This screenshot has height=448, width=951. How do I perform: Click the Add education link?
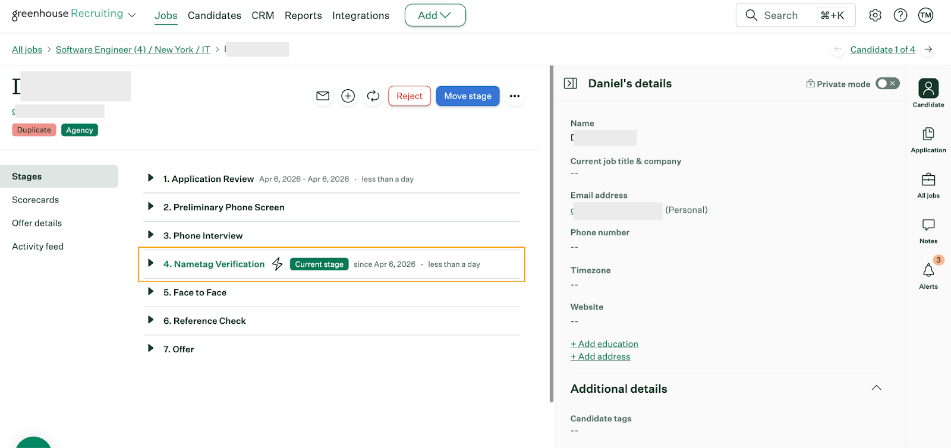604,343
